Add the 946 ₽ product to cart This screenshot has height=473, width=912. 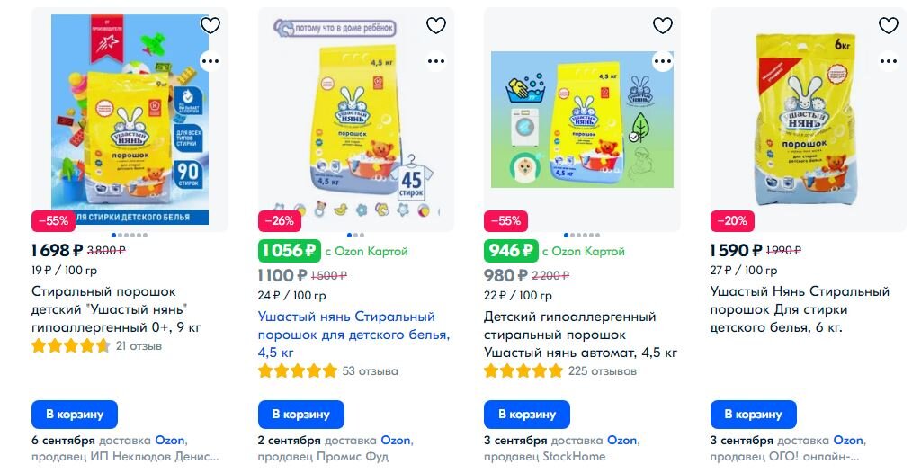click(x=527, y=415)
